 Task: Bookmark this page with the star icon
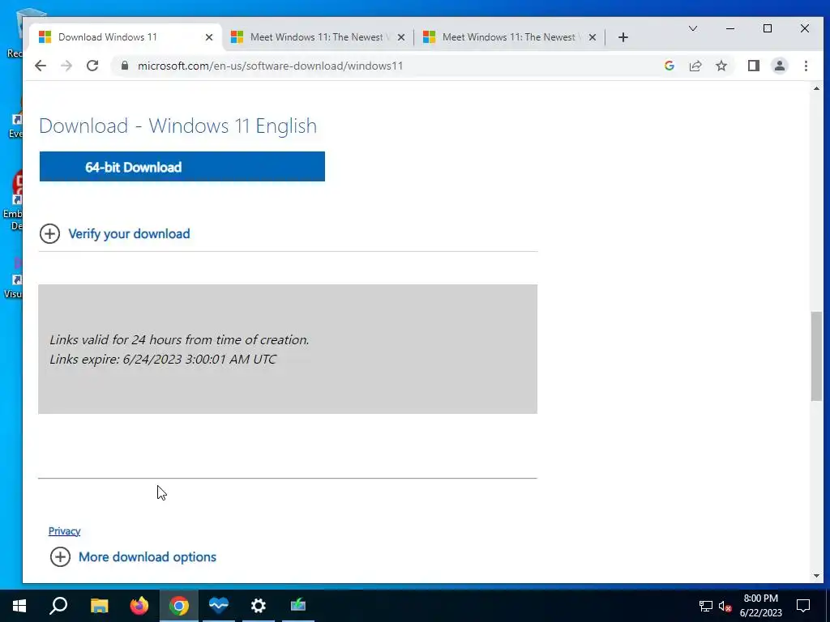[721, 66]
